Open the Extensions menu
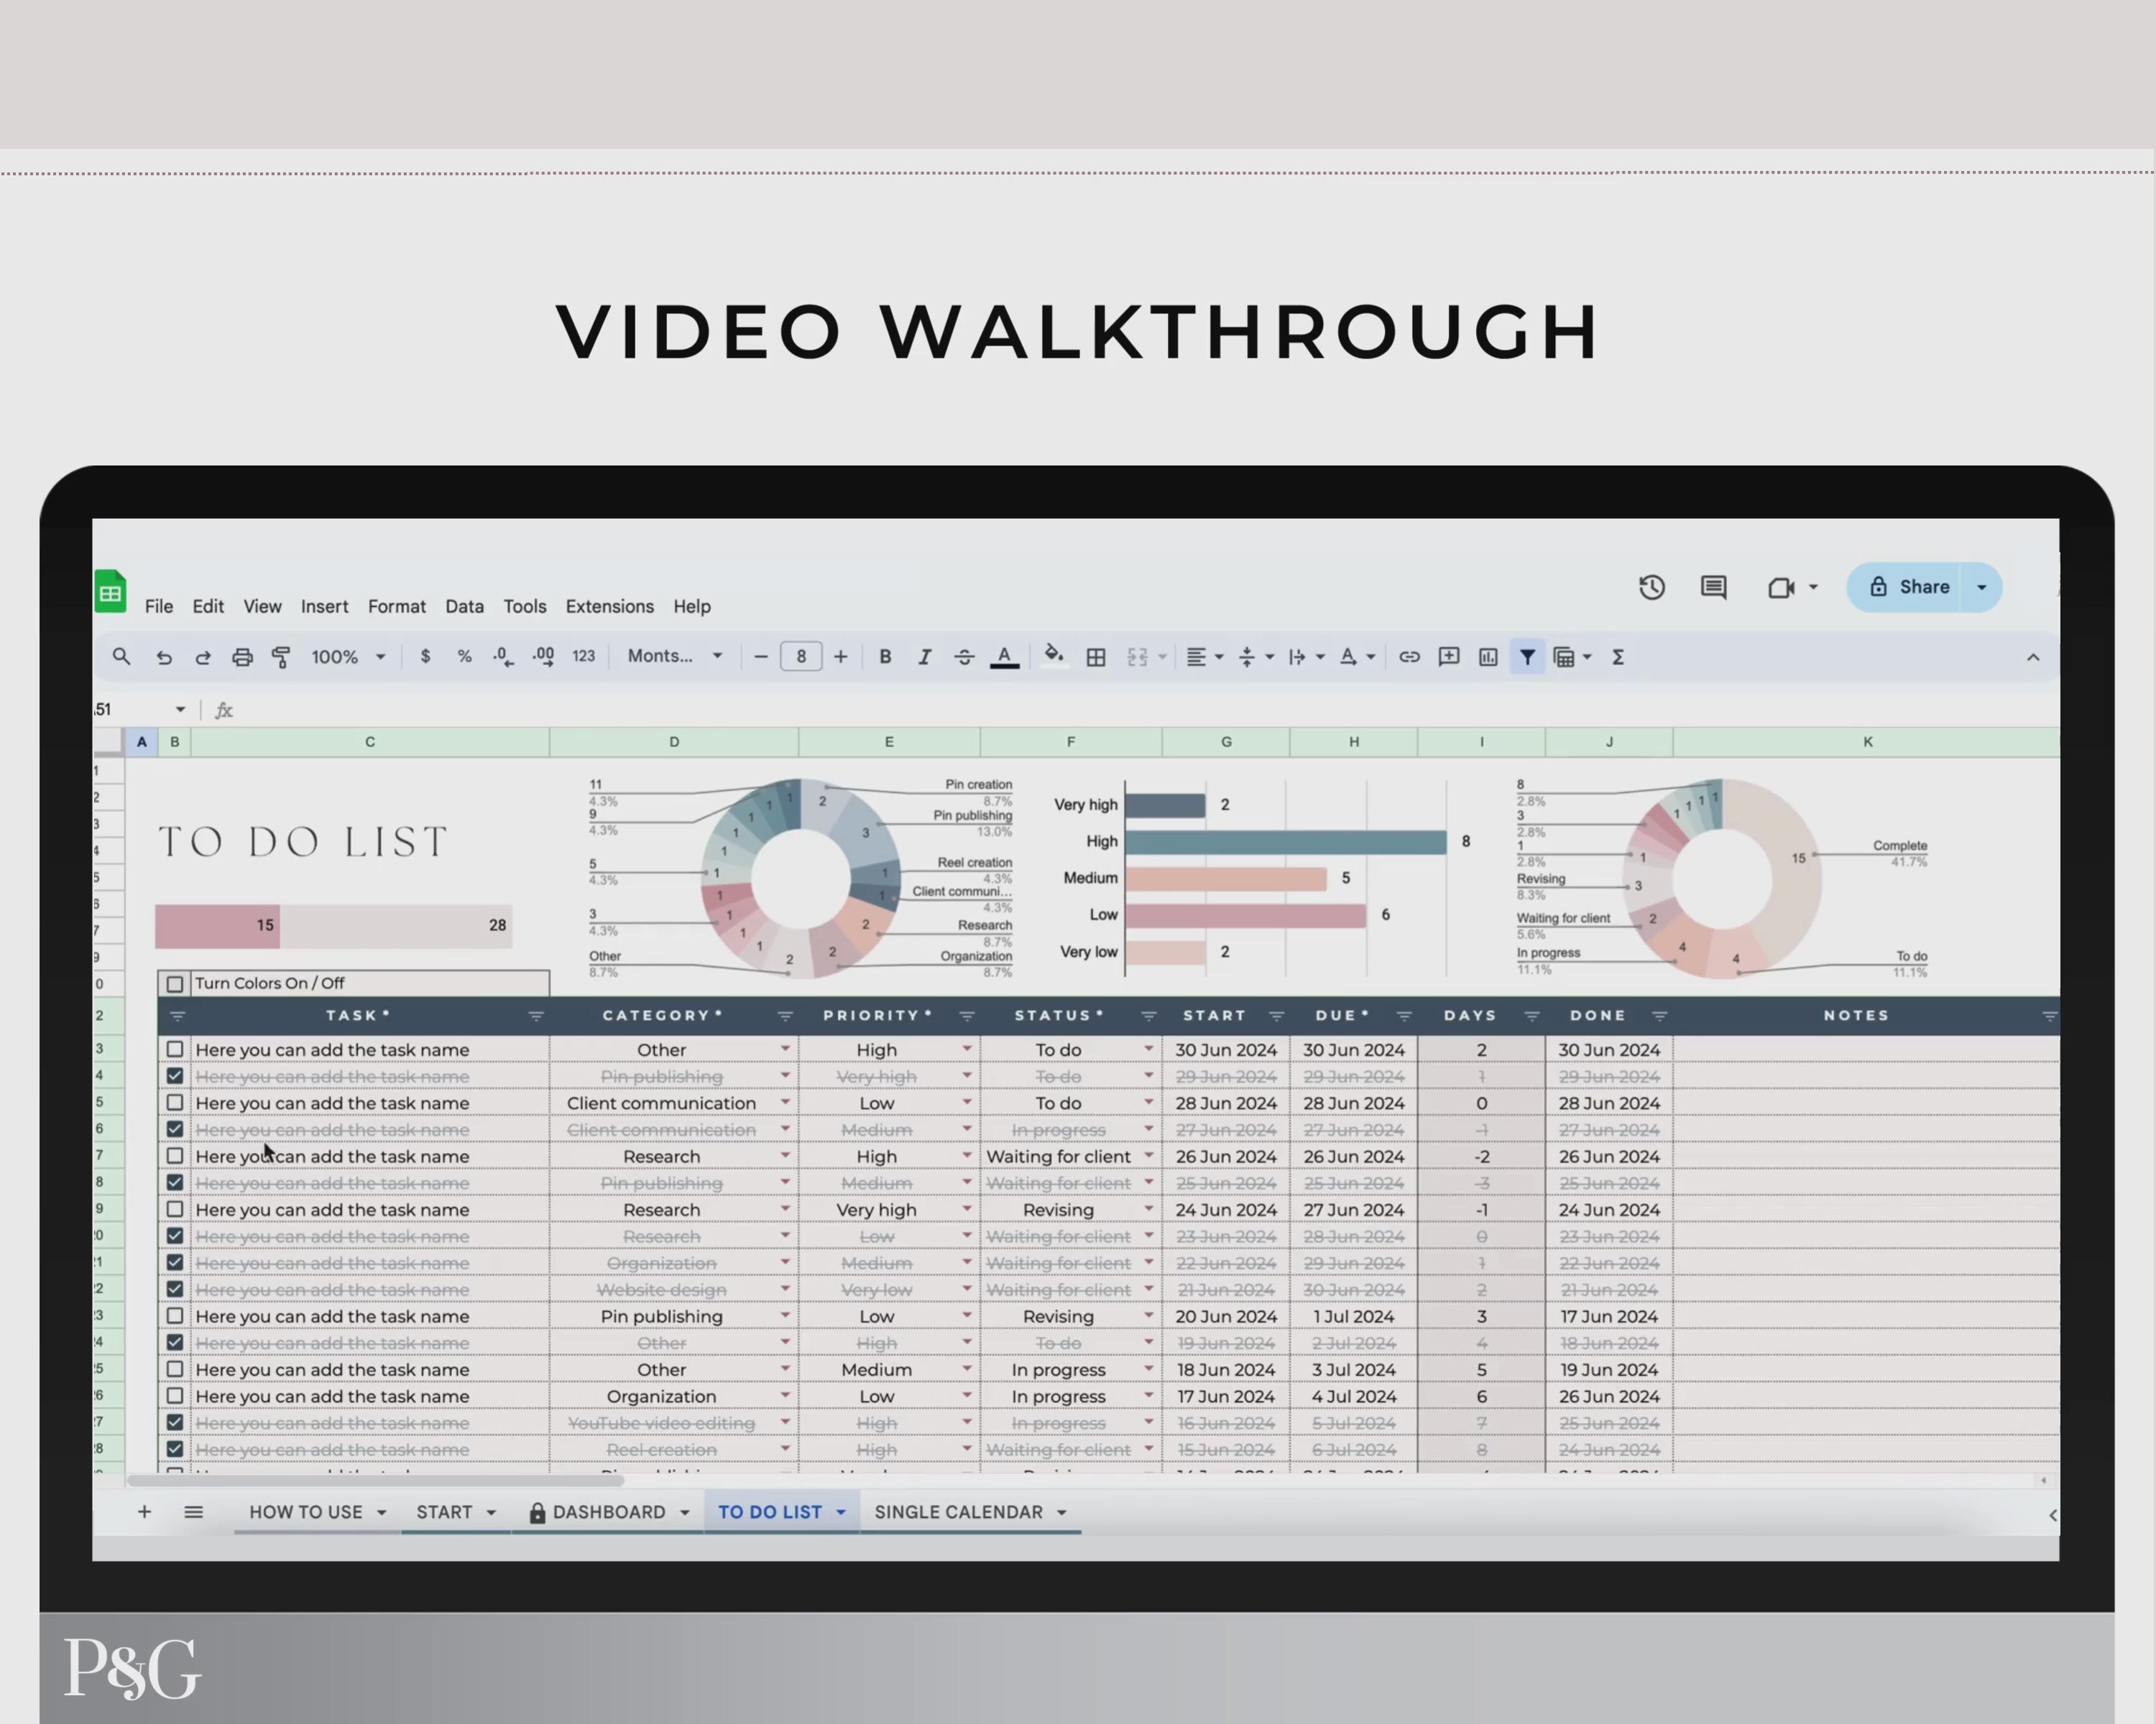 point(610,607)
